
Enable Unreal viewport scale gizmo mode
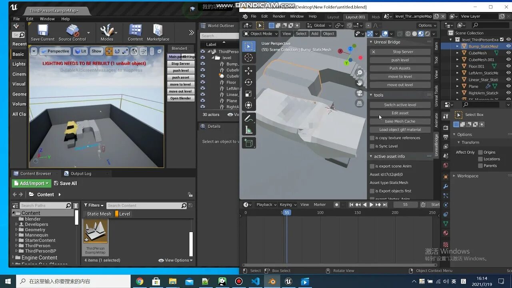click(125, 51)
